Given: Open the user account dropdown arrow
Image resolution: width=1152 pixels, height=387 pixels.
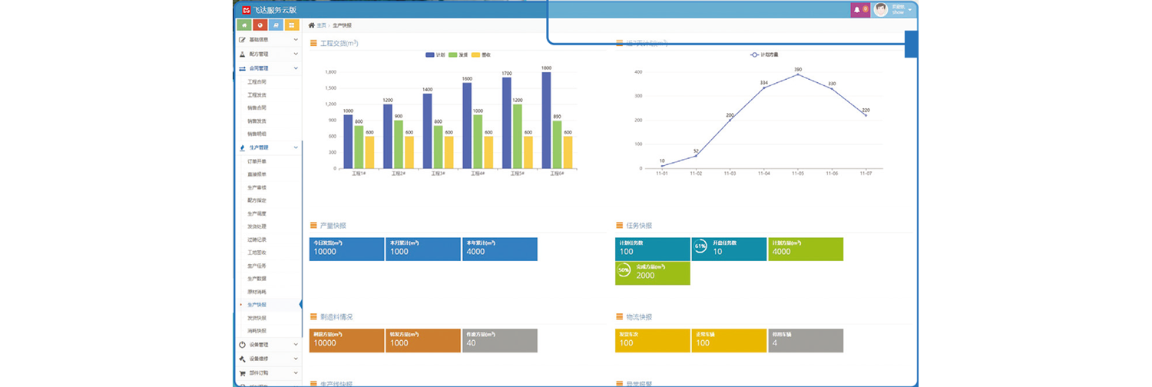Looking at the screenshot, I should click(910, 10).
